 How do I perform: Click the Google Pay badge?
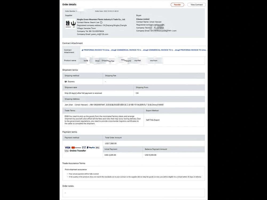tap(66, 151)
